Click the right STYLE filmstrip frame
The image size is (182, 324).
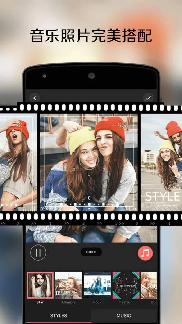[161, 162]
